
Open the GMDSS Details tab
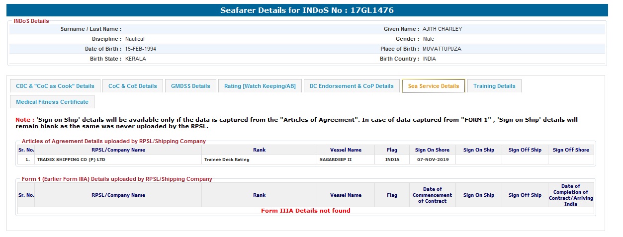click(x=190, y=86)
